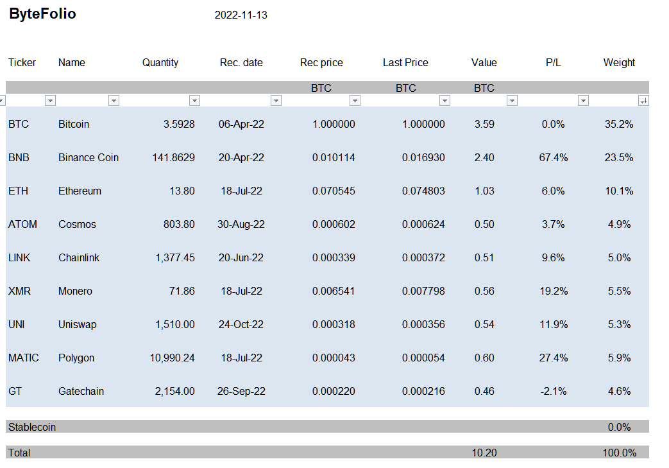Click the Rec. date column header
Screen dimensions: 669x468
[x=241, y=62]
